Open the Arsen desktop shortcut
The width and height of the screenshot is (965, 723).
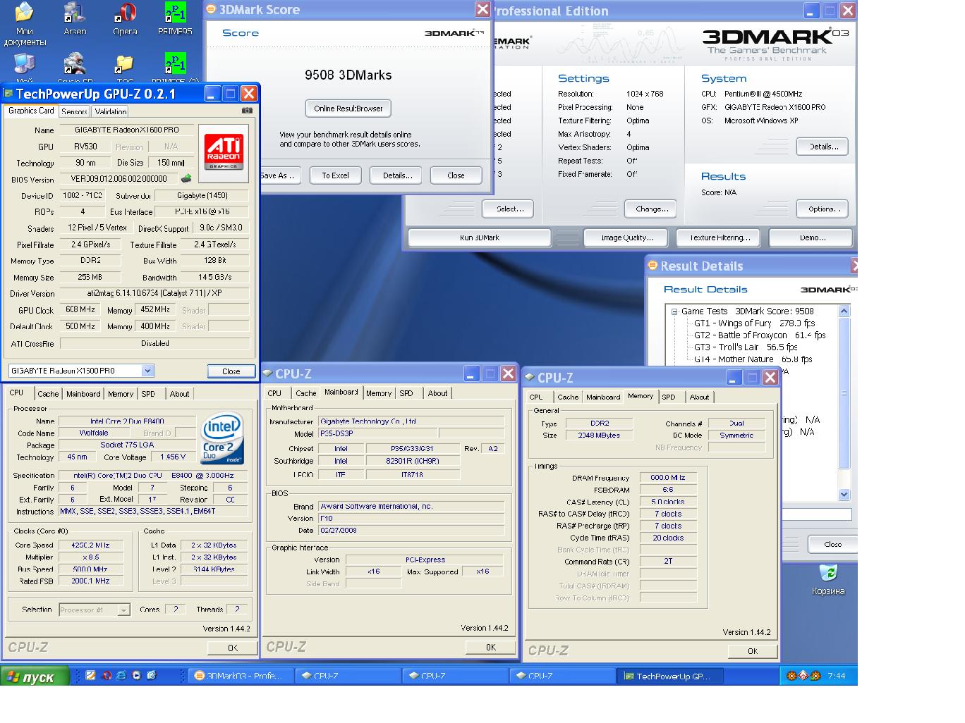point(75,19)
